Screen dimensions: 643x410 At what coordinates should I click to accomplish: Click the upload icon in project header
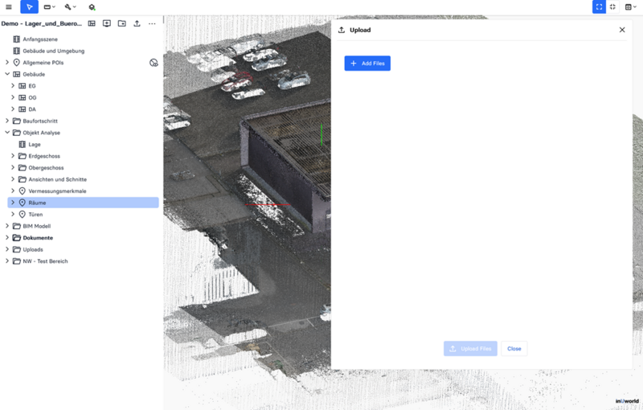coord(137,23)
